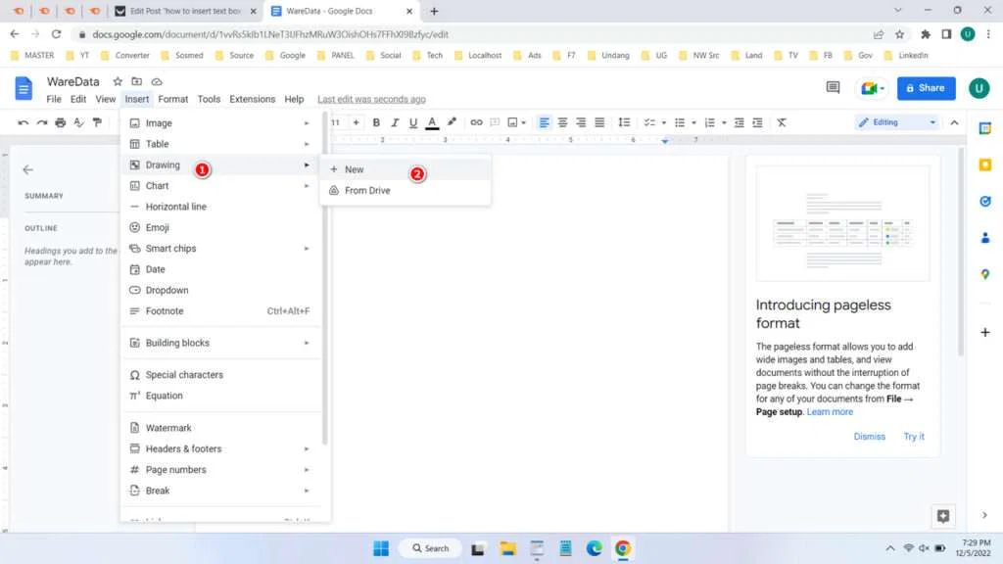Dismiss the pageless format promotion
1003x564 pixels.
tap(870, 436)
